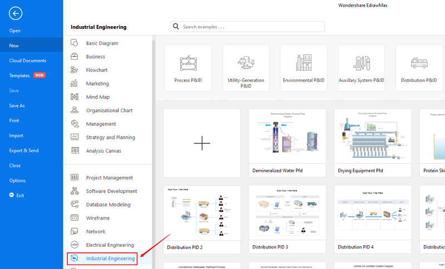Create a blank drawing with plus card
The height and width of the screenshot is (269, 445).
click(x=202, y=143)
